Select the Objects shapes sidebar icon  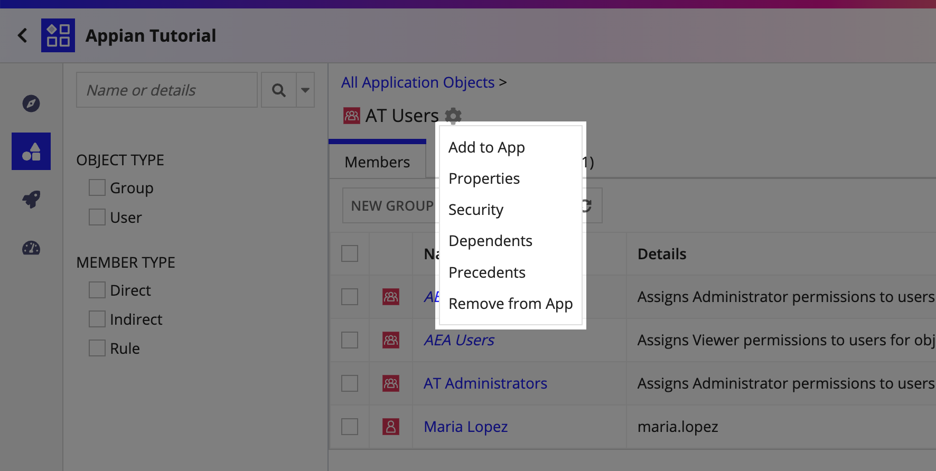click(x=31, y=152)
